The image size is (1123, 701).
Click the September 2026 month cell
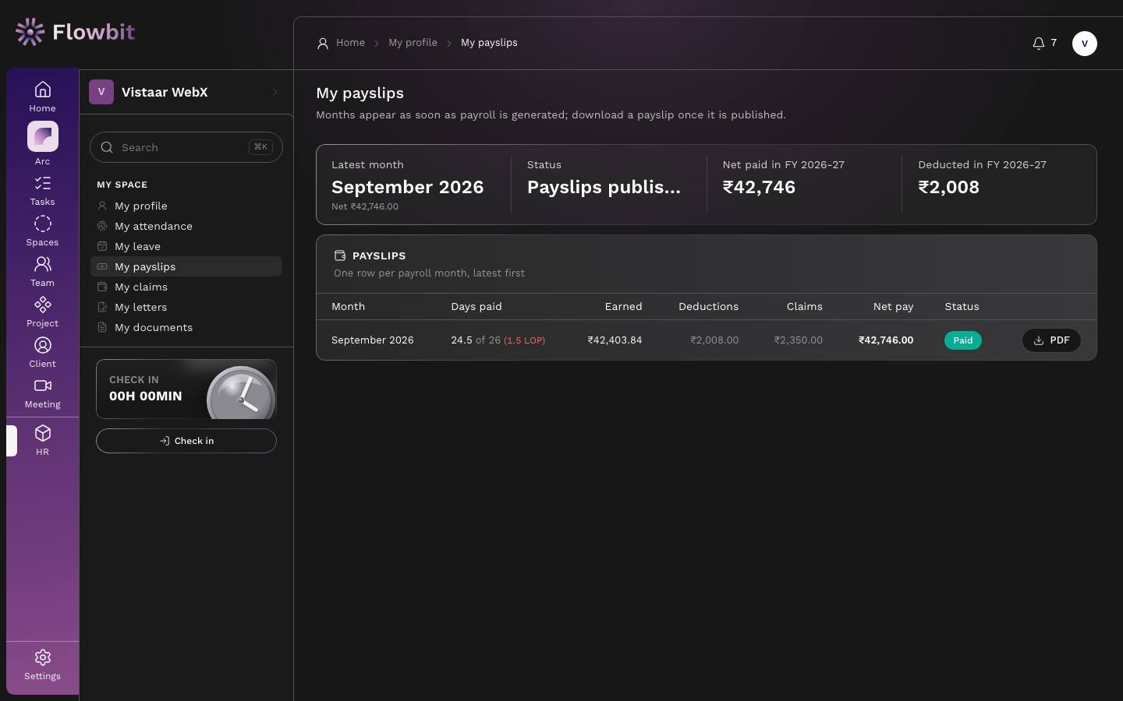point(373,340)
